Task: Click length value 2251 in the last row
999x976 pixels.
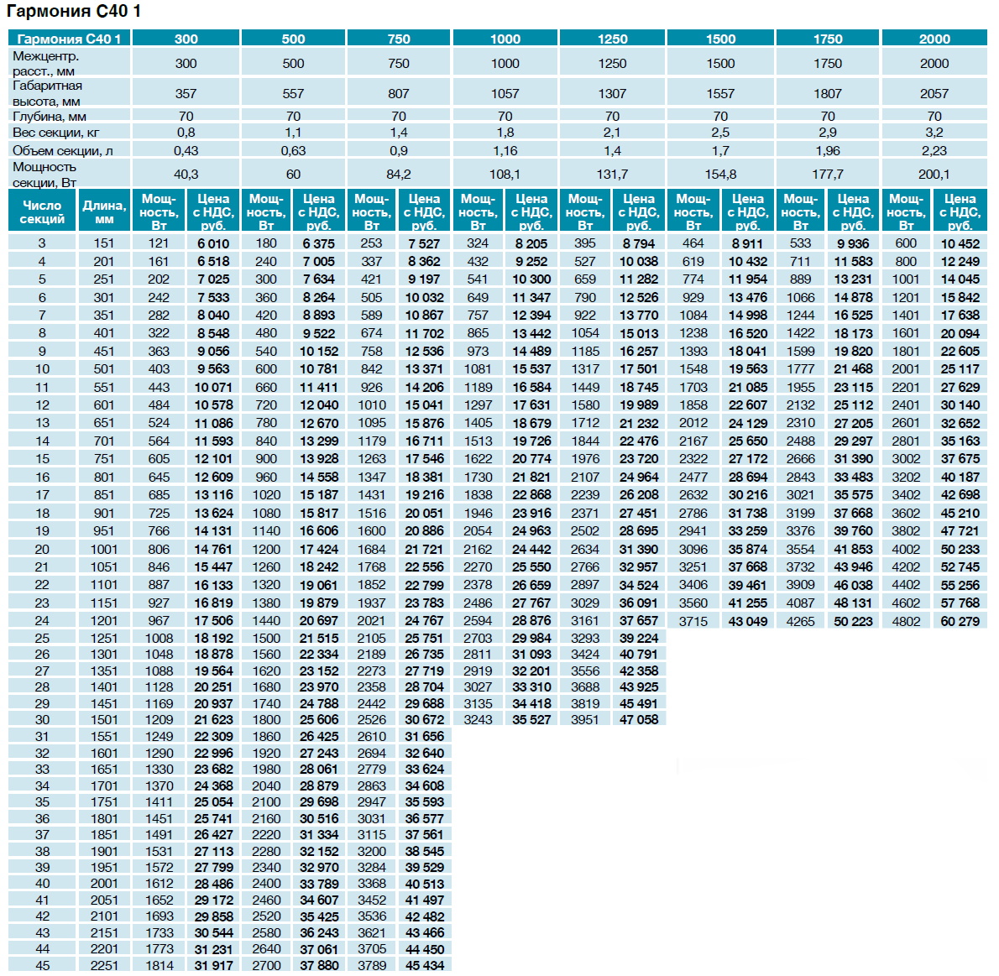Action: (104, 966)
